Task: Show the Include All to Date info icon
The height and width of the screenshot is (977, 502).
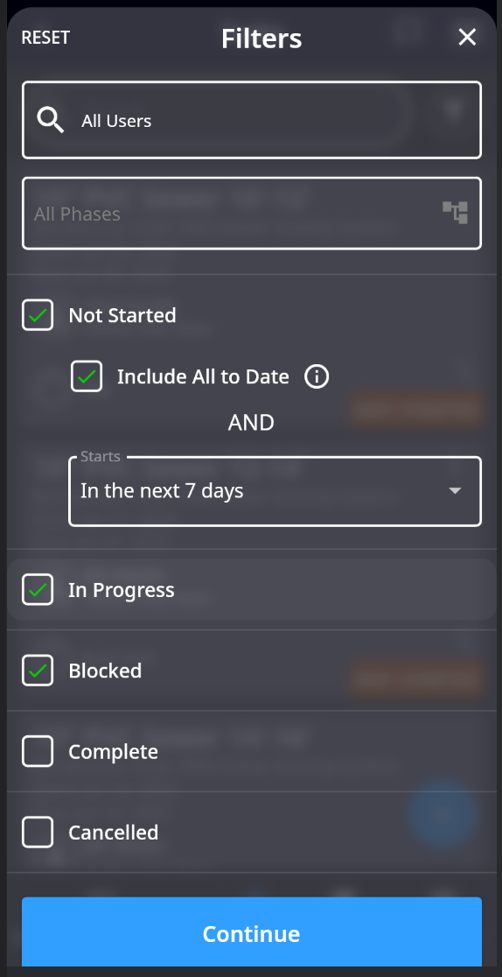Action: tap(317, 376)
